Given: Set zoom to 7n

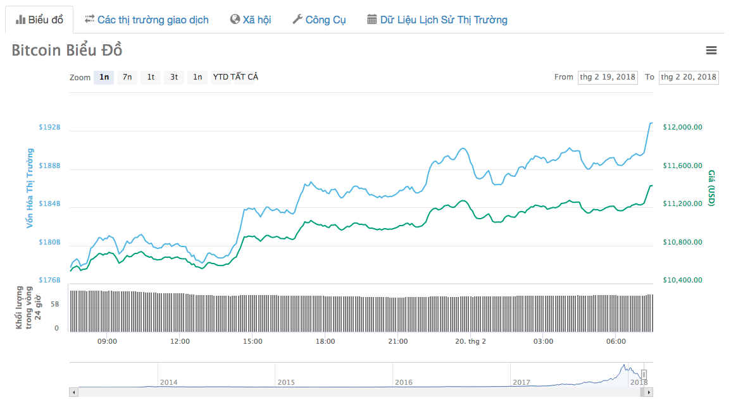Looking at the screenshot, I should click(128, 77).
